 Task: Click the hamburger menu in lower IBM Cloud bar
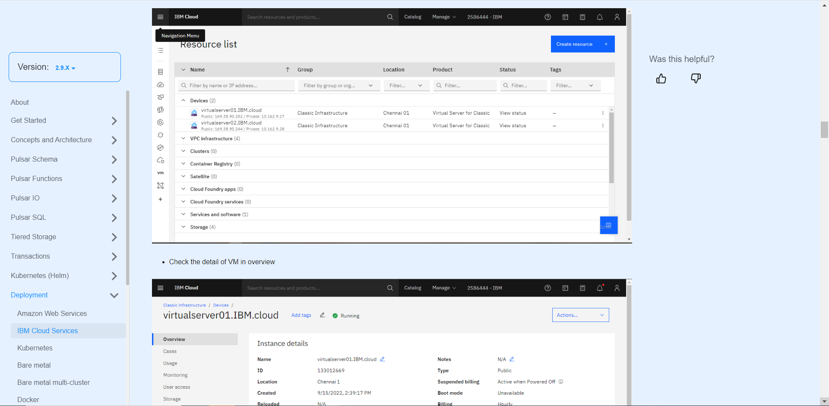point(160,288)
